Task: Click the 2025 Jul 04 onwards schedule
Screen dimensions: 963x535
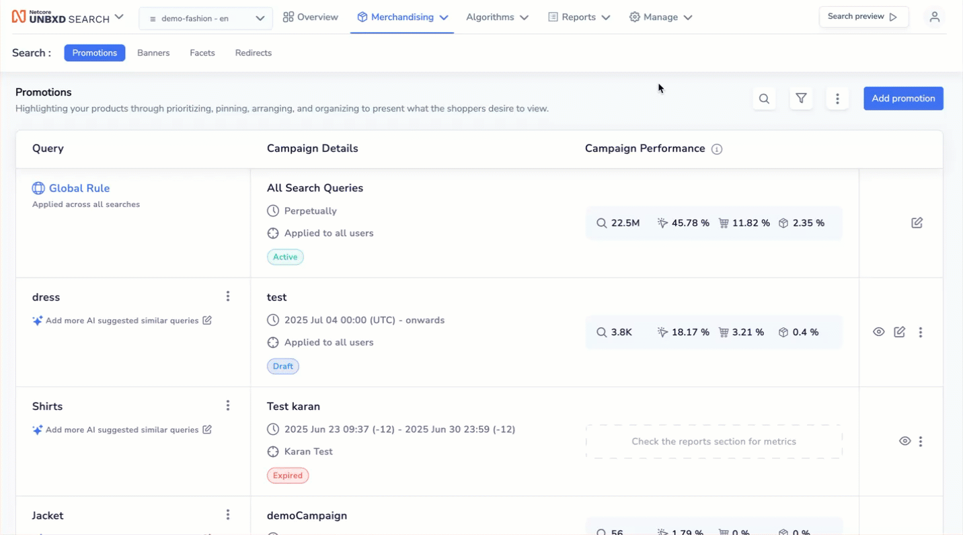Action: (x=364, y=320)
